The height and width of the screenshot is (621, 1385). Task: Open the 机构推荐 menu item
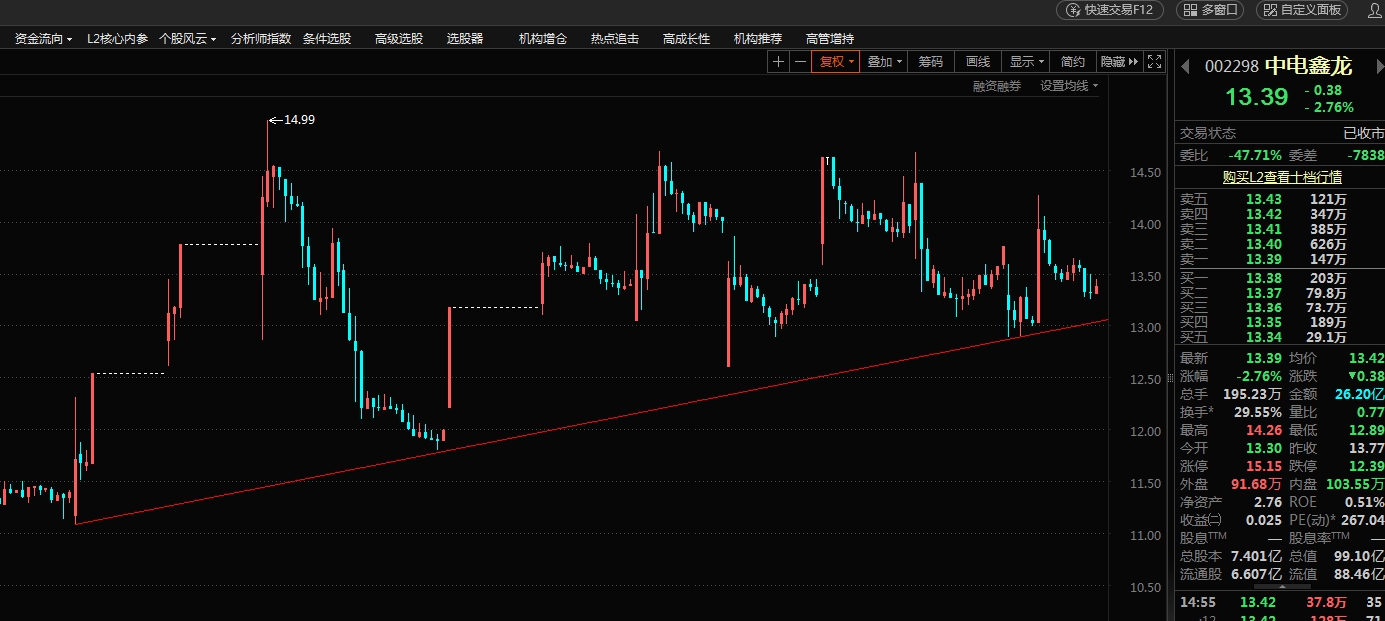(x=758, y=39)
